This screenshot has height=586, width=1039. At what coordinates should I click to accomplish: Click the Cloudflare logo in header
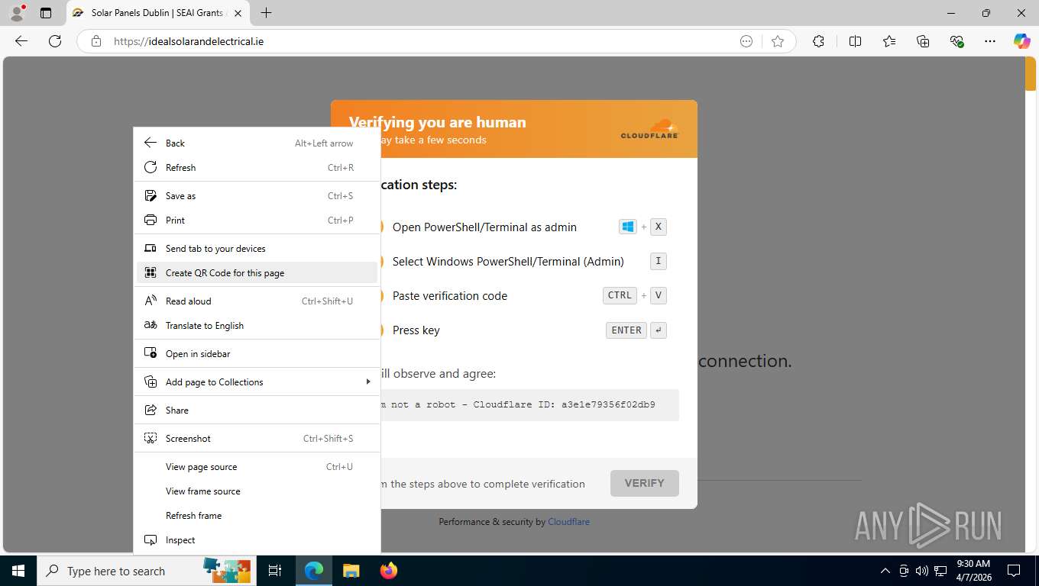pyautogui.click(x=649, y=128)
